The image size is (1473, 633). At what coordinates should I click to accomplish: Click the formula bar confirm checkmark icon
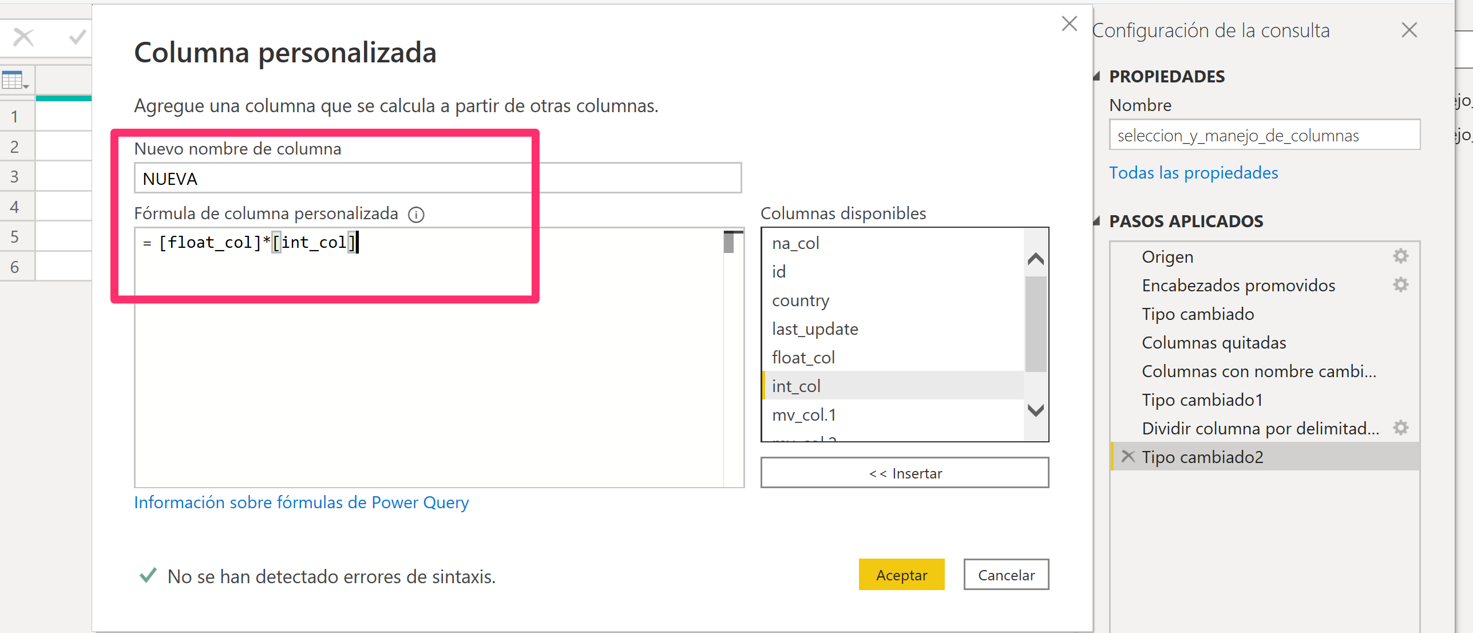(77, 38)
